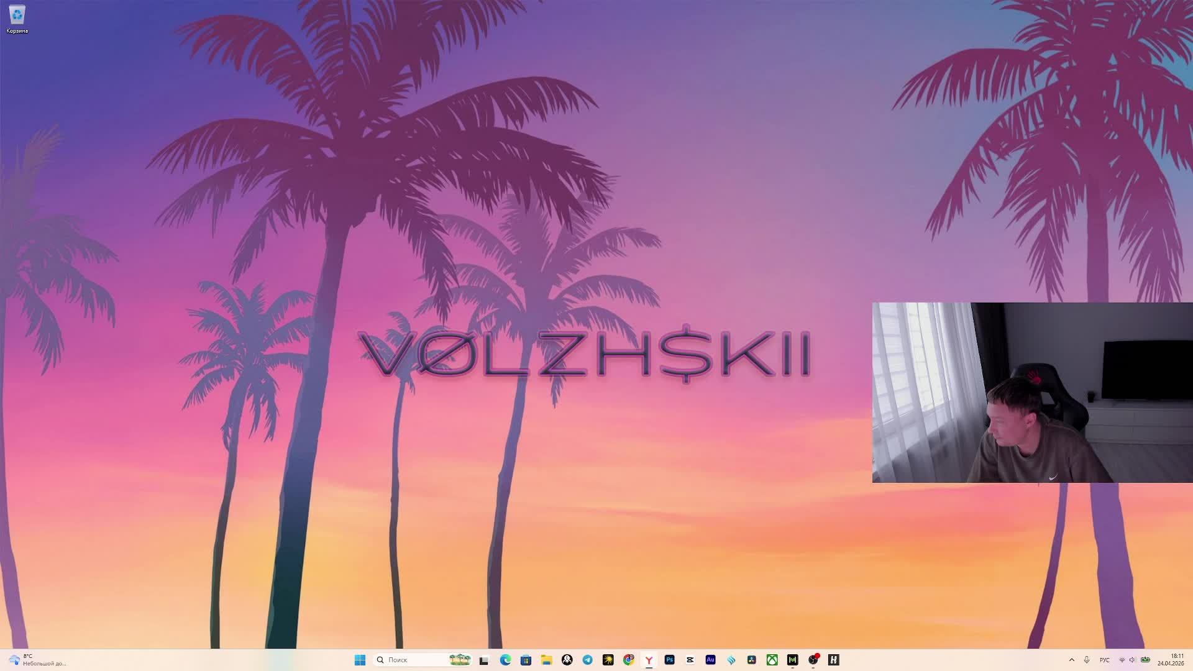Viewport: 1193px width, 671px height.
Task: Click the microphone tray icon
Action: tap(1087, 660)
